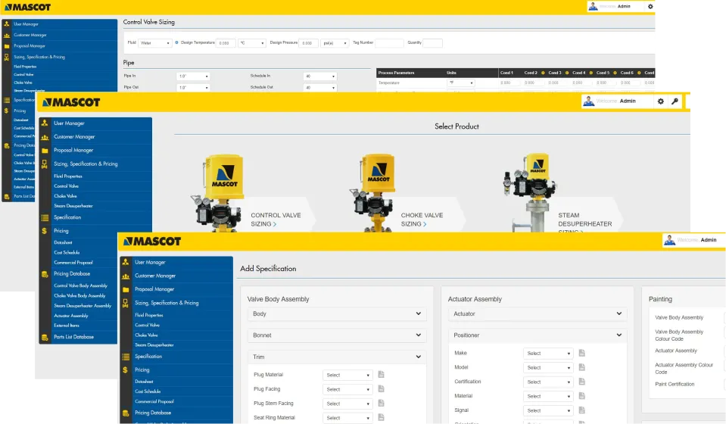Click document icon beside Positioner Make
726x424 pixels.
pos(582,353)
